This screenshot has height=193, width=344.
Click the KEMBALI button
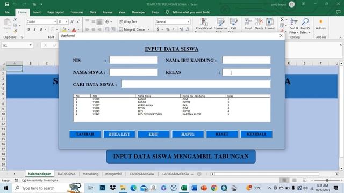[256, 134]
